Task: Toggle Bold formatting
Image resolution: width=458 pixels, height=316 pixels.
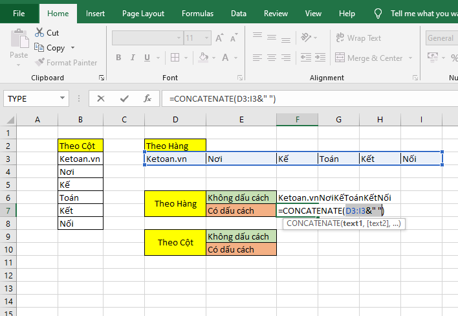Action: click(118, 58)
